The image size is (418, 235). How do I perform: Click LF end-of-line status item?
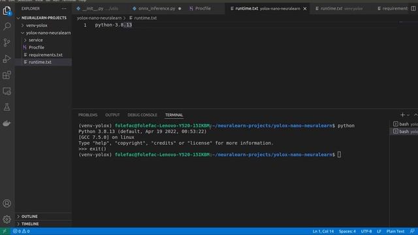coord(379,231)
